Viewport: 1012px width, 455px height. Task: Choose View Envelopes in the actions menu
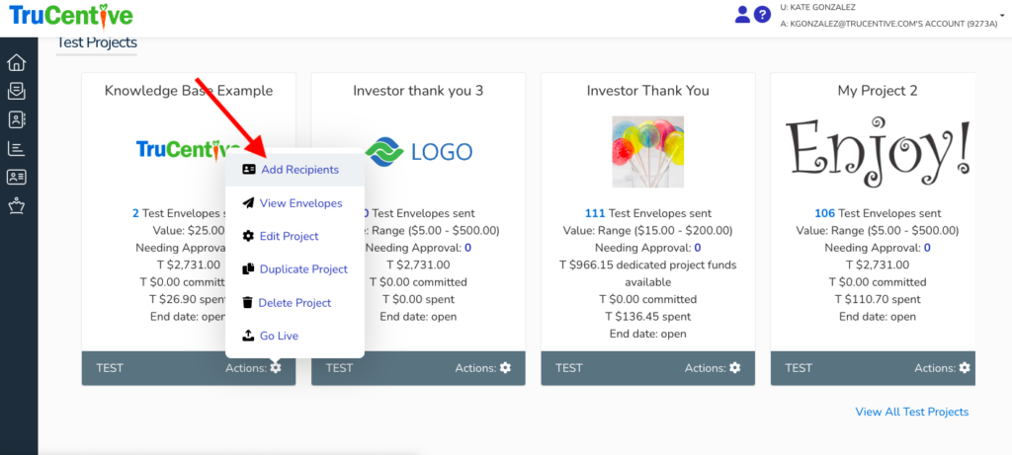(x=300, y=203)
